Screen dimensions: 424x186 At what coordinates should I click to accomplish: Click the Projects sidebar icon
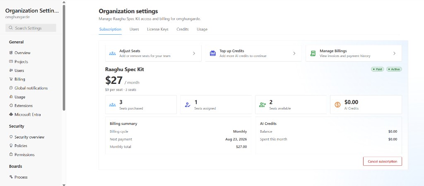11,62
